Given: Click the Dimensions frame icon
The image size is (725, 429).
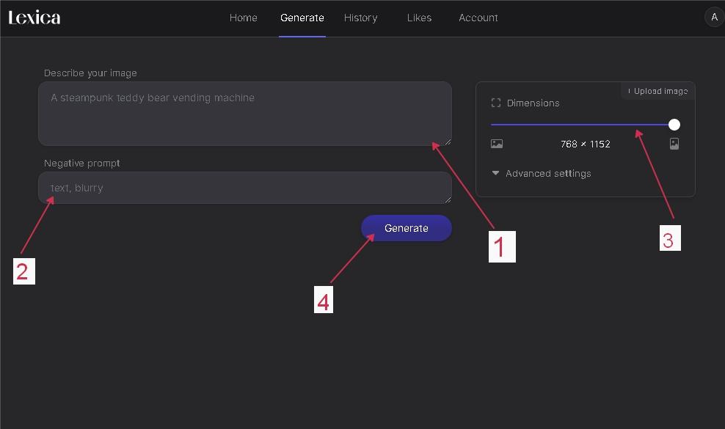Looking at the screenshot, I should pos(496,103).
